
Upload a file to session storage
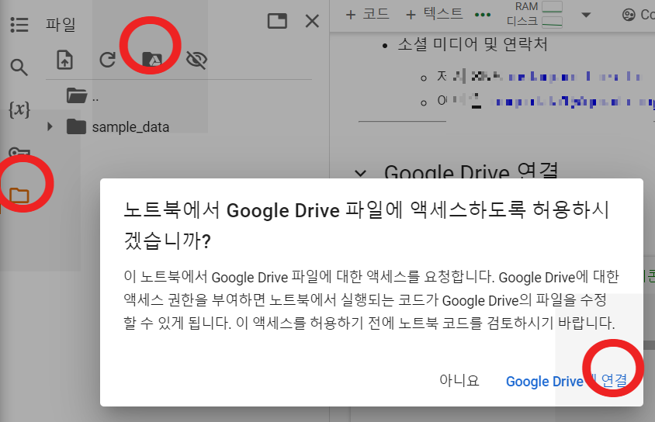point(64,60)
